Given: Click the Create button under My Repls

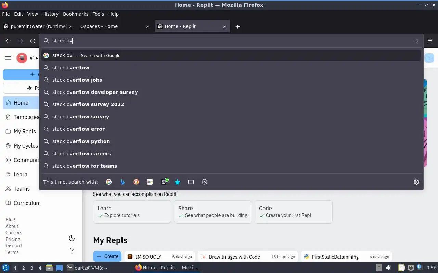Looking at the screenshot, I should coord(107,256).
